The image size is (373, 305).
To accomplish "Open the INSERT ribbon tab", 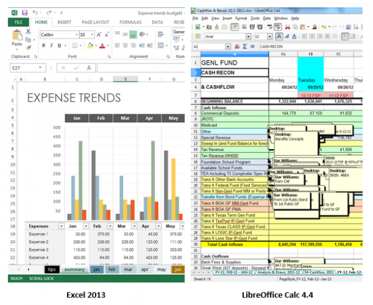I will tap(64, 22).
